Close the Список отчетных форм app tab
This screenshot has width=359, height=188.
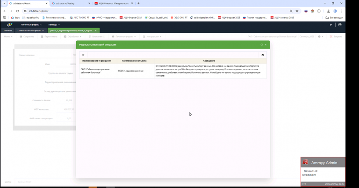[x=43, y=30]
